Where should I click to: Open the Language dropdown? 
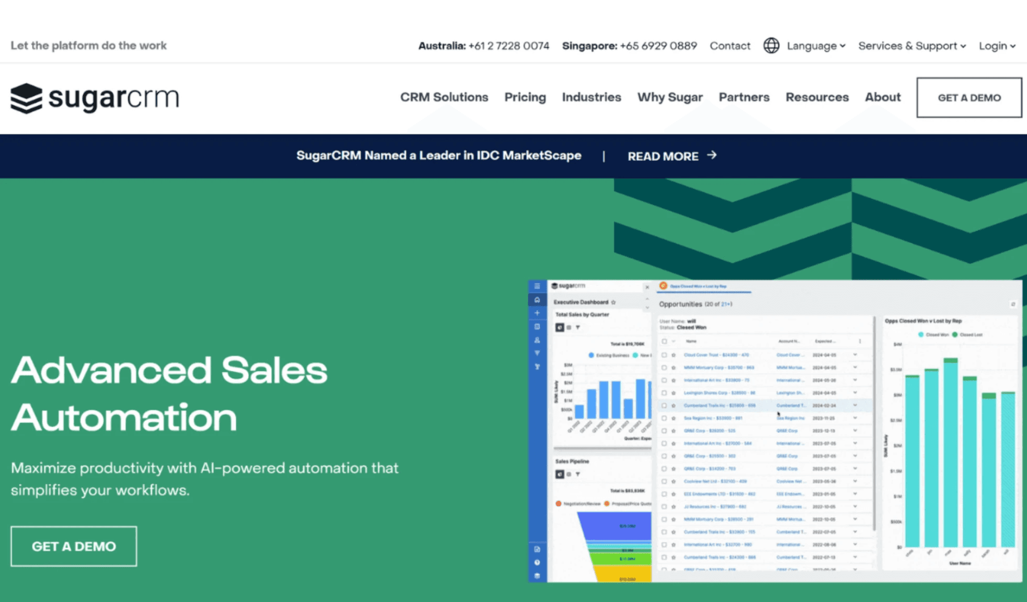(x=816, y=46)
